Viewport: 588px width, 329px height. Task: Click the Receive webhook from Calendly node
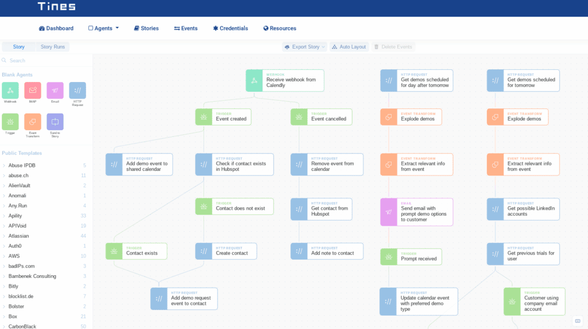[x=285, y=80]
